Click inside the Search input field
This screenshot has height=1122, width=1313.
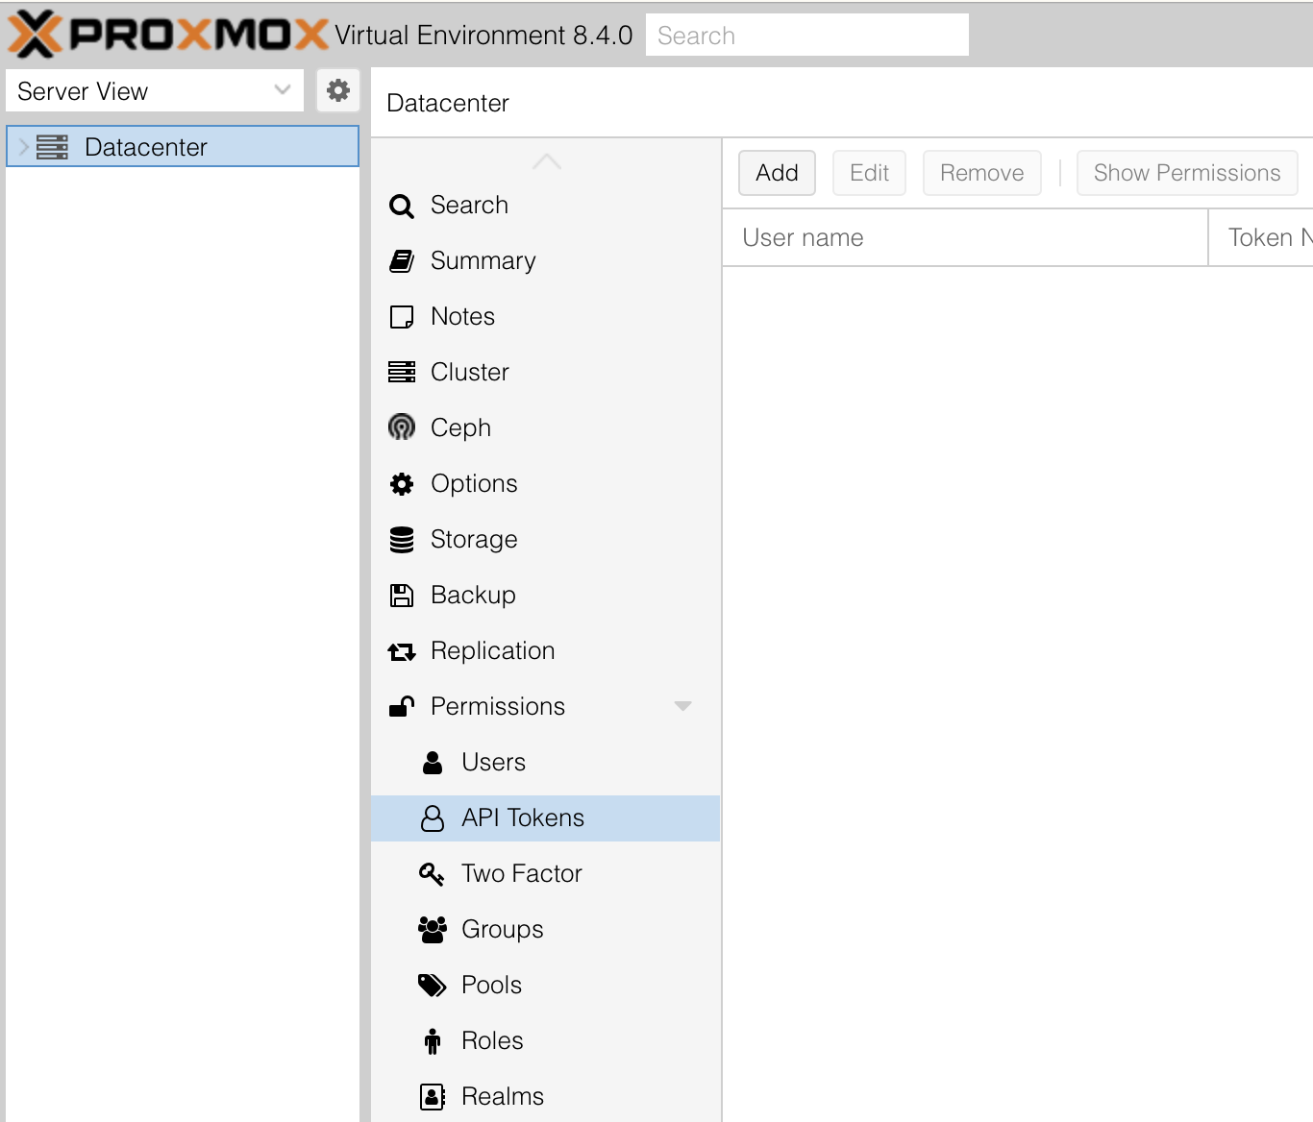[x=807, y=35]
